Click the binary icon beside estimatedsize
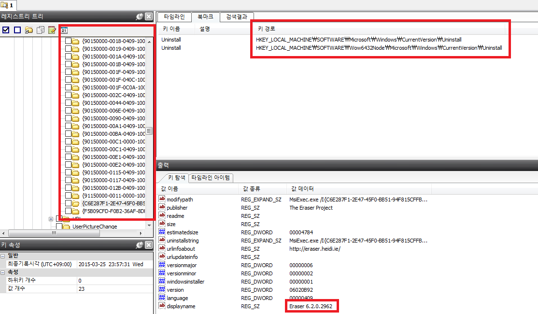This screenshot has width=538, height=314. (162, 232)
